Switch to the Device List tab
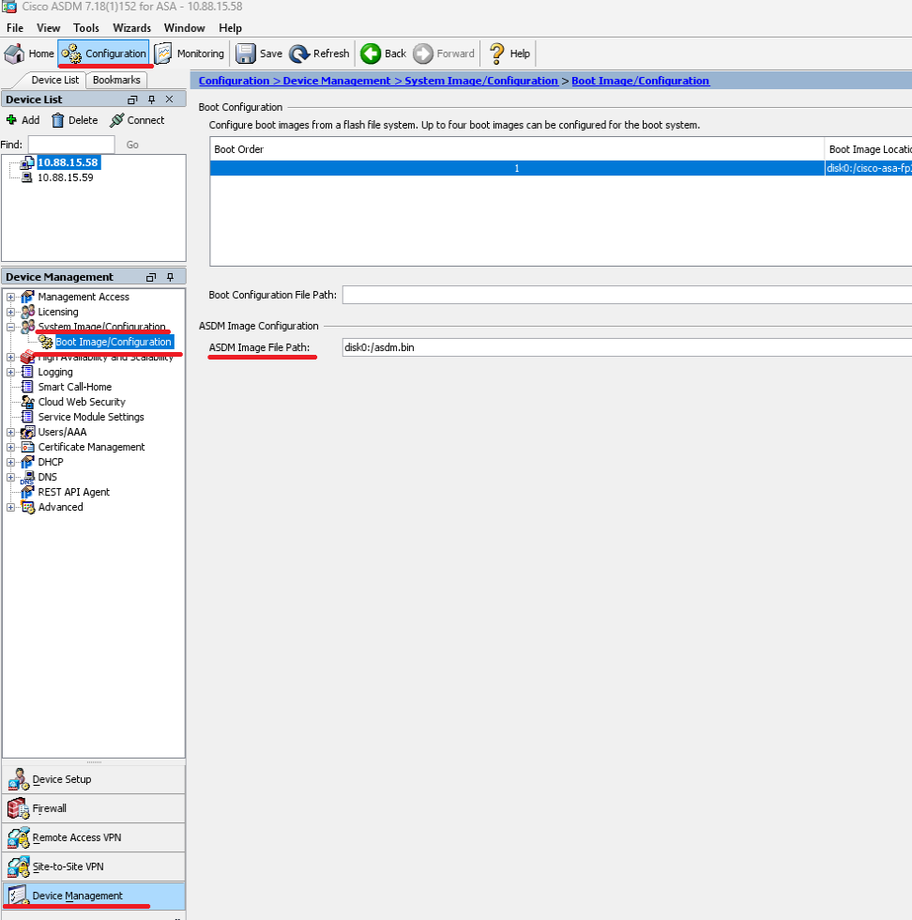This screenshot has width=912, height=920. point(54,80)
